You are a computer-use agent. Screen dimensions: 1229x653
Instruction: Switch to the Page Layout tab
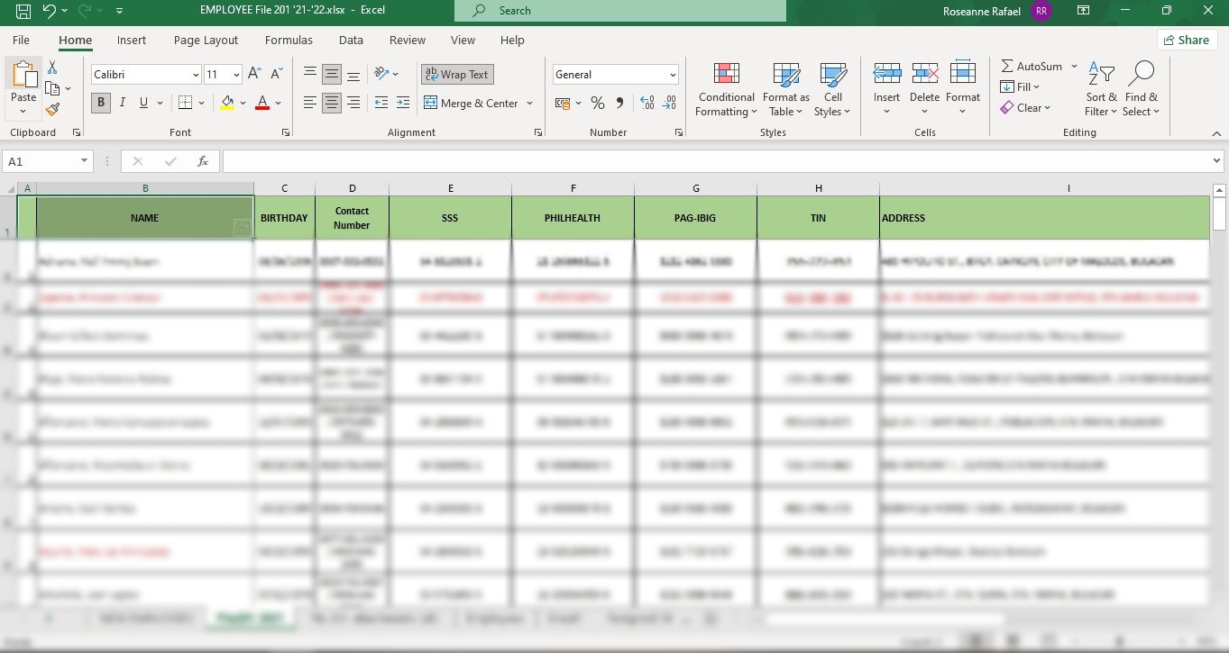206,40
